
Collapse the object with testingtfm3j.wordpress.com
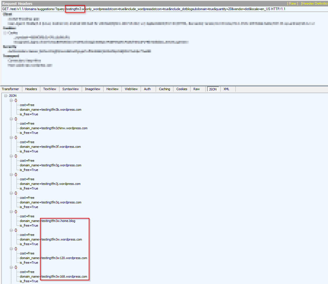click(x=11, y=174)
